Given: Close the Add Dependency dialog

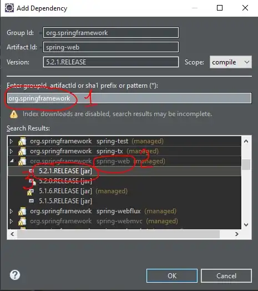Looking at the screenshot, I should (245, 8).
